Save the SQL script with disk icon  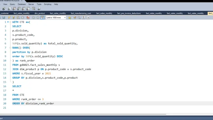pyautogui.click(x=4, y=17)
